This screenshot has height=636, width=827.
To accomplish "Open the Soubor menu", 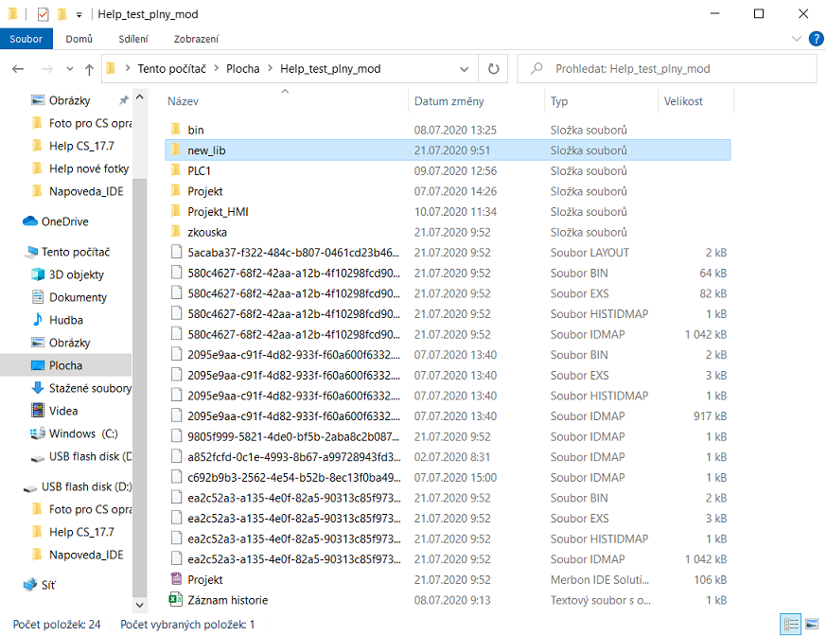I will (x=26, y=39).
